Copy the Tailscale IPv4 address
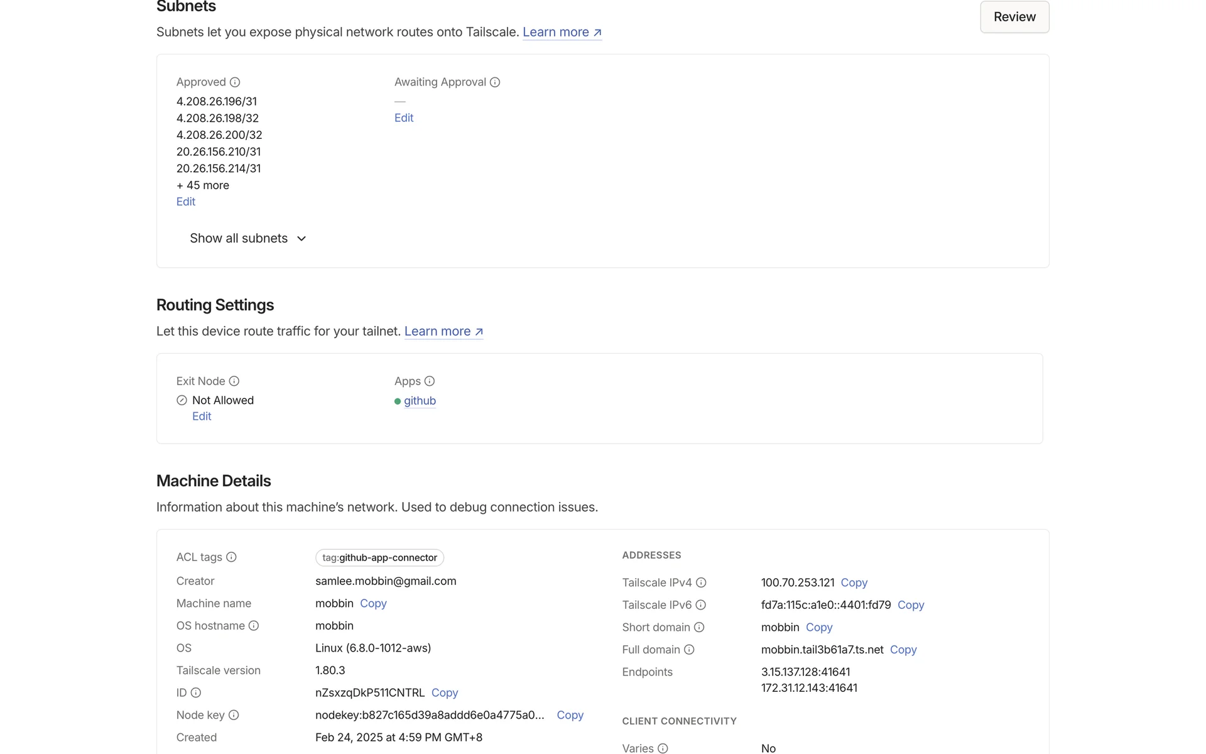 pyautogui.click(x=854, y=583)
